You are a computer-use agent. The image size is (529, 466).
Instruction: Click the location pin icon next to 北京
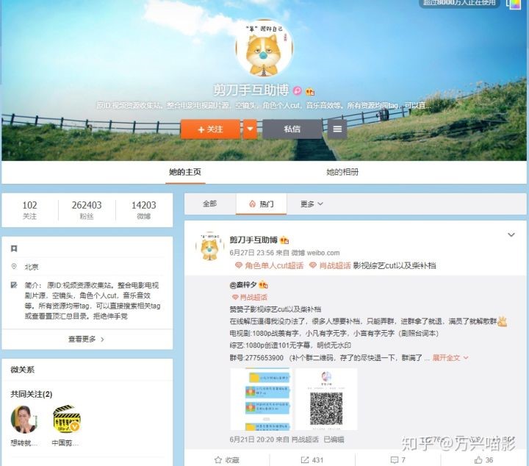click(14, 267)
